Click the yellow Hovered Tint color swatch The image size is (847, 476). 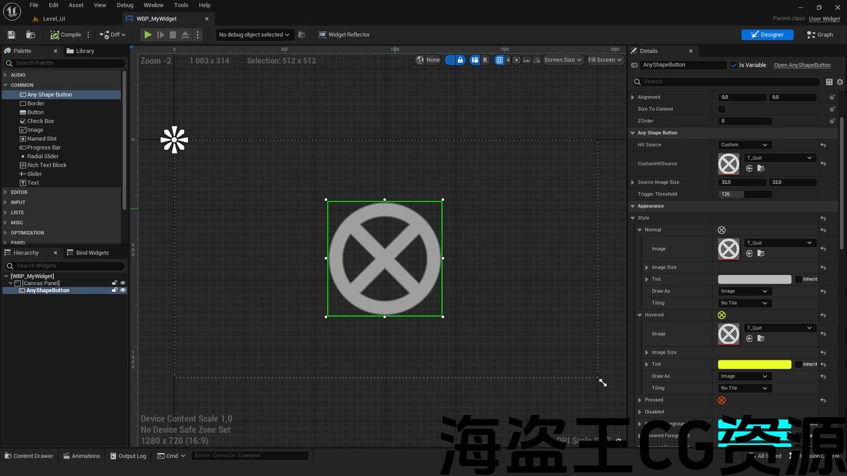[x=754, y=364]
